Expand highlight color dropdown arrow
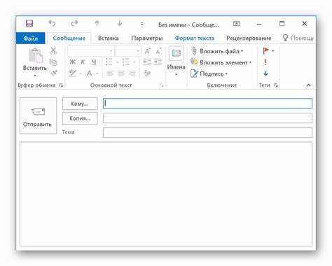The height and width of the screenshot is (266, 332). 81,73
